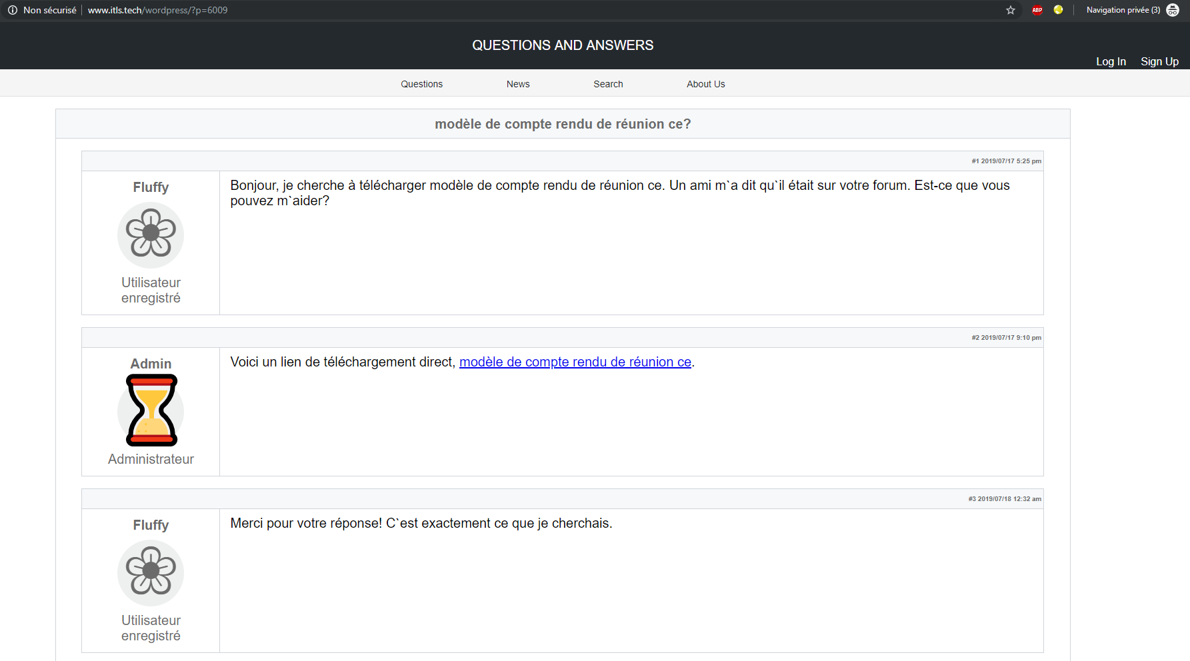Open the About Us page

[x=705, y=84]
